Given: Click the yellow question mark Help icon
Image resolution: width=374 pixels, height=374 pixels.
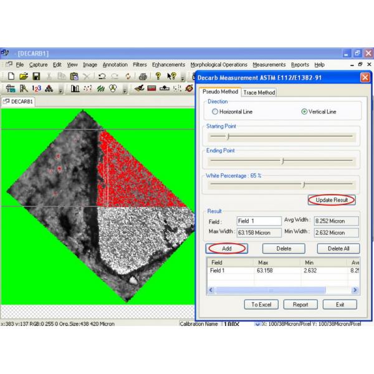Looking at the screenshot, I should point(158,77).
